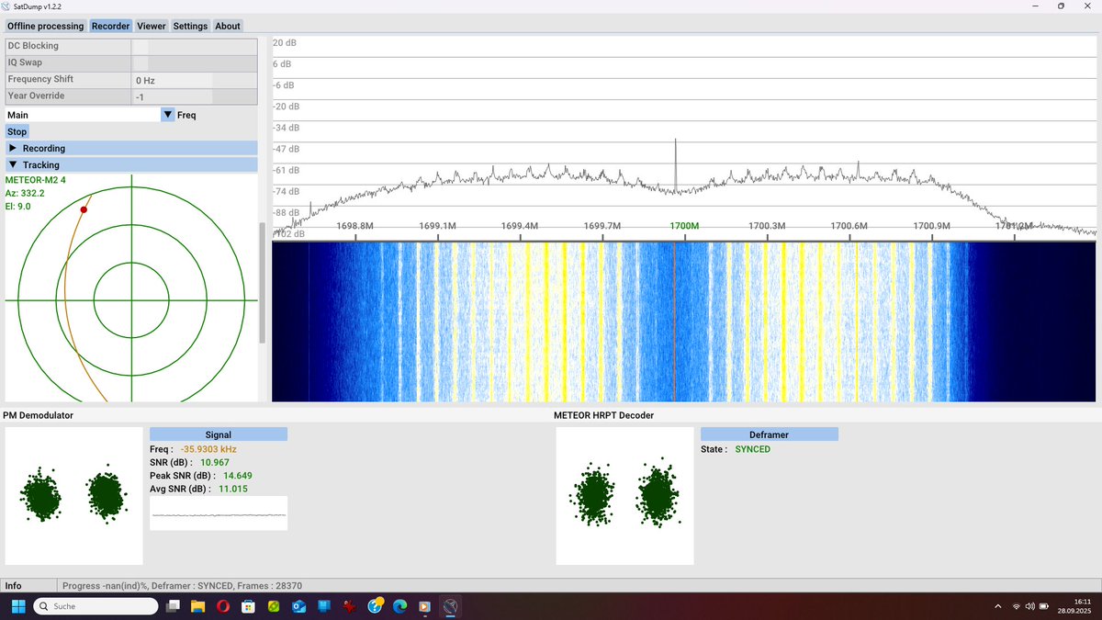Click the 1698.8M frequency axis label
Image resolution: width=1102 pixels, height=620 pixels.
(355, 226)
